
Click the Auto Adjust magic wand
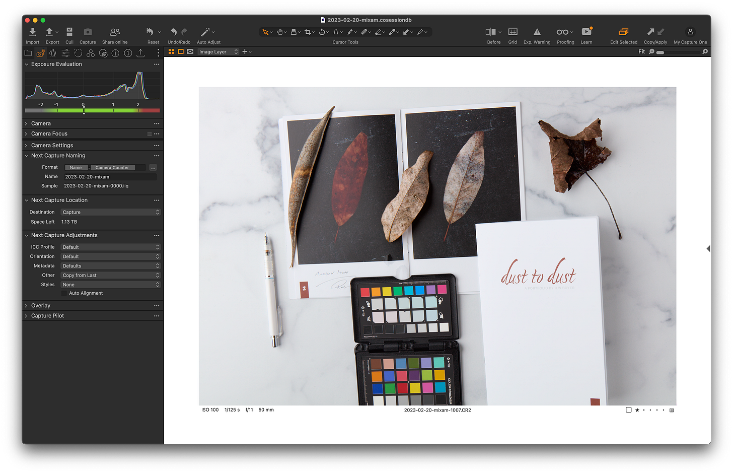pyautogui.click(x=205, y=32)
